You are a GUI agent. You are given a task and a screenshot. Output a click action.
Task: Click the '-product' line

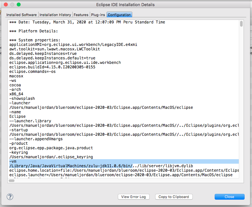[x=18, y=143]
